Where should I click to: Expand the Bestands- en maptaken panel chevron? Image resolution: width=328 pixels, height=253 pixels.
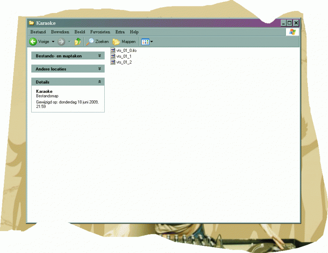(100, 56)
